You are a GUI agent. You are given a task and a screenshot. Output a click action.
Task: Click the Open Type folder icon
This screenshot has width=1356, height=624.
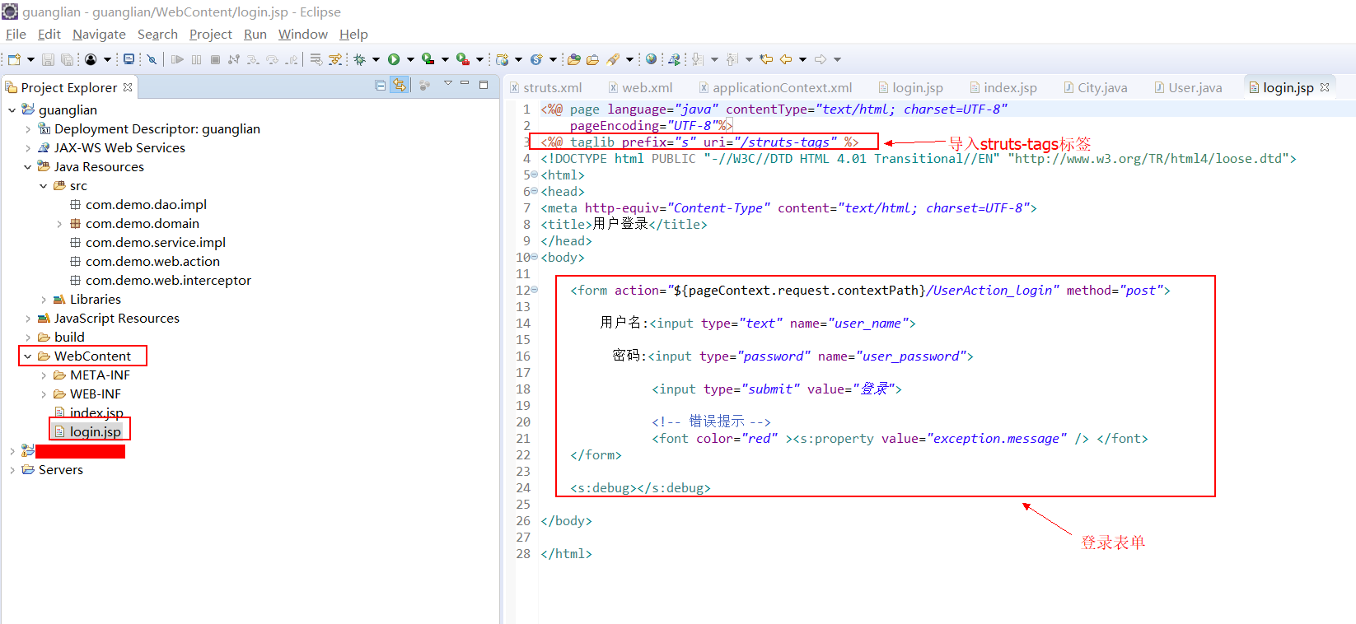(573, 59)
